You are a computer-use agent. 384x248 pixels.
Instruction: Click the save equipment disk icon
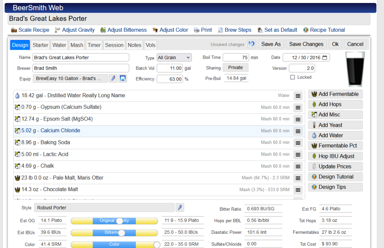coord(123,78)
